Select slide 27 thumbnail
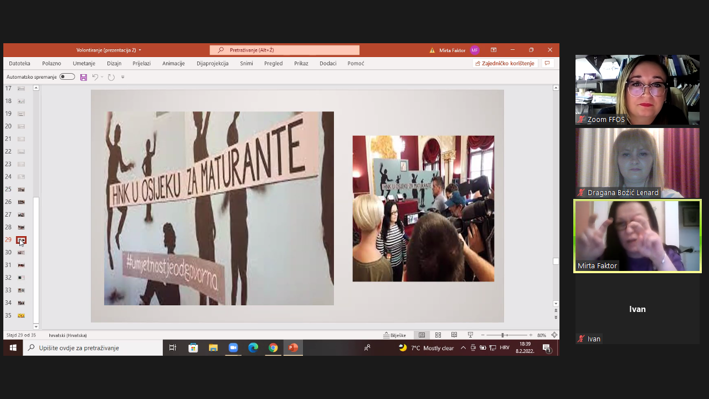The width and height of the screenshot is (709, 399). (21, 214)
